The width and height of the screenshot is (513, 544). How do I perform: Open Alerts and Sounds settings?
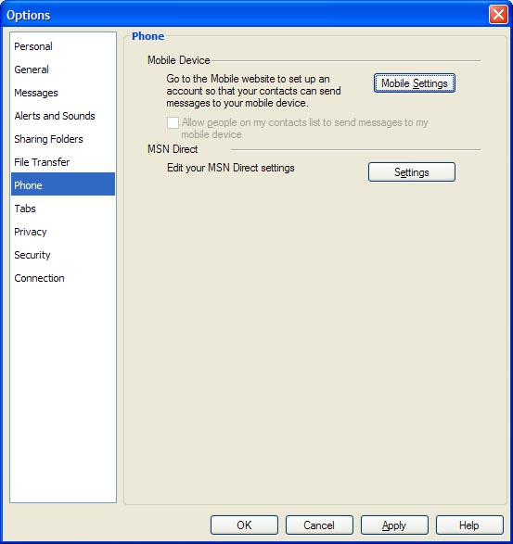click(x=63, y=116)
